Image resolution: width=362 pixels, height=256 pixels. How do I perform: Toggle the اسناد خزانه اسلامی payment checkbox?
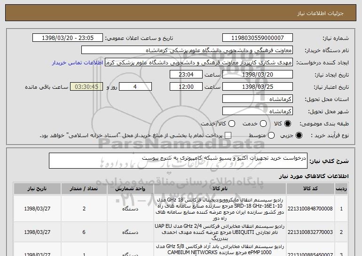coord(228,135)
